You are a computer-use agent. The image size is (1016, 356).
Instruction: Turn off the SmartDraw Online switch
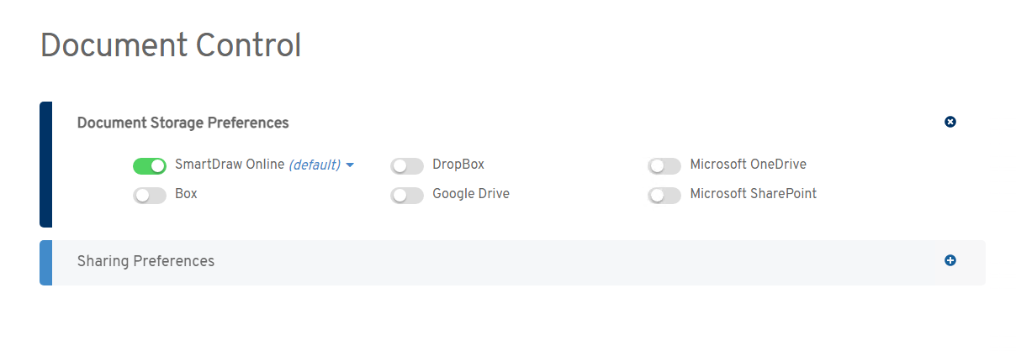(x=150, y=166)
